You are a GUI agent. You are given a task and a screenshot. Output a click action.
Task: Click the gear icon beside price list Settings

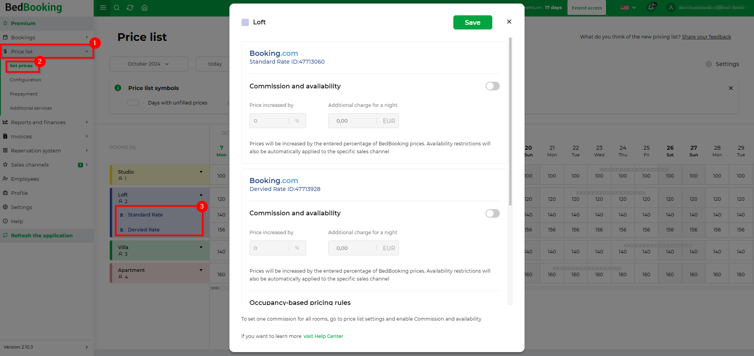[x=709, y=64]
